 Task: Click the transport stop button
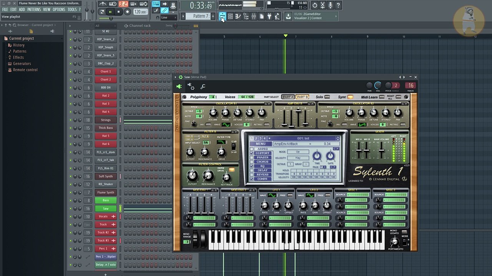pos(119,12)
